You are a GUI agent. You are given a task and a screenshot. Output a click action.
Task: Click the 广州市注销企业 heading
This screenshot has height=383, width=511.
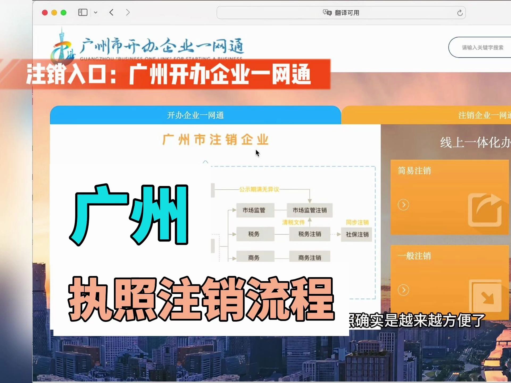tap(215, 140)
